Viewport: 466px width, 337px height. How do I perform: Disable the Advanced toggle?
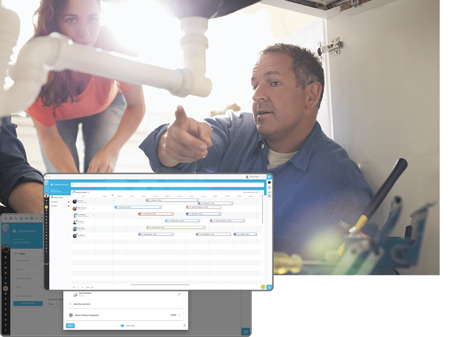click(x=122, y=326)
